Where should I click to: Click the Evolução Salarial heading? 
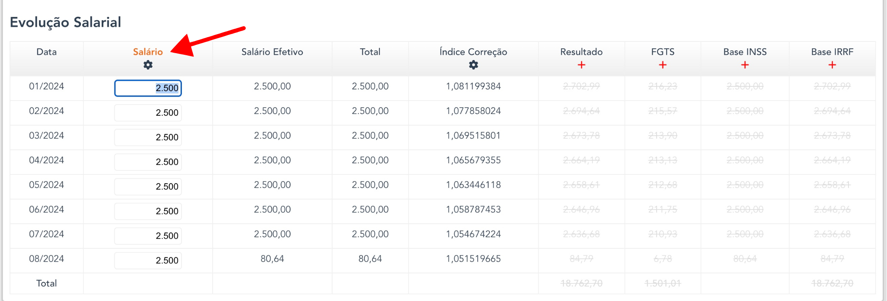tap(65, 22)
